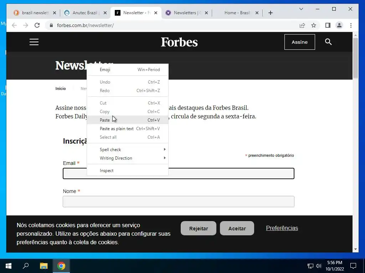Open the cookie Preferências link
365x273 pixels.
282,228
